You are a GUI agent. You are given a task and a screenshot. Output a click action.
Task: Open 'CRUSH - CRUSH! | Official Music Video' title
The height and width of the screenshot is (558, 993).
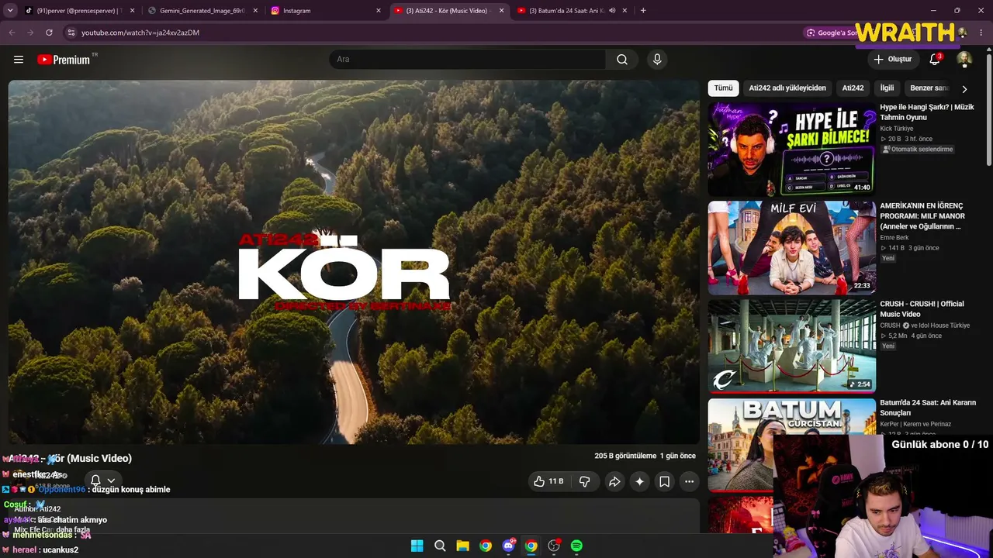[x=922, y=308]
